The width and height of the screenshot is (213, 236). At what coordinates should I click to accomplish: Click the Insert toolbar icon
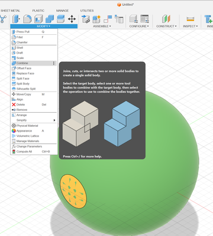[x=208, y=19]
